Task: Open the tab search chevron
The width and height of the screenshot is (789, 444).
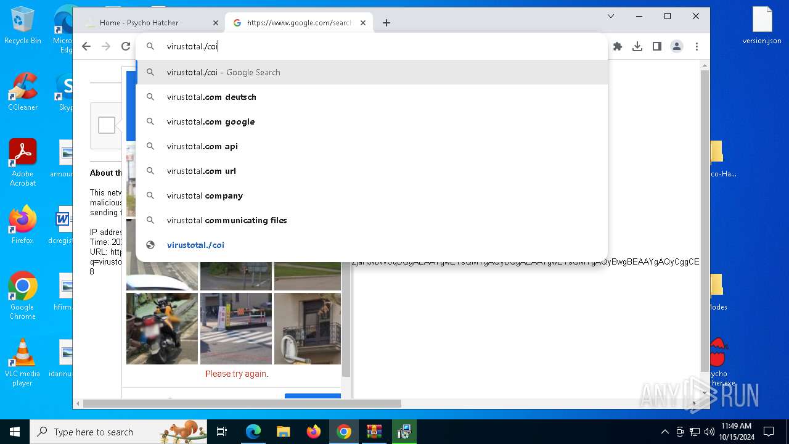Action: click(x=611, y=16)
